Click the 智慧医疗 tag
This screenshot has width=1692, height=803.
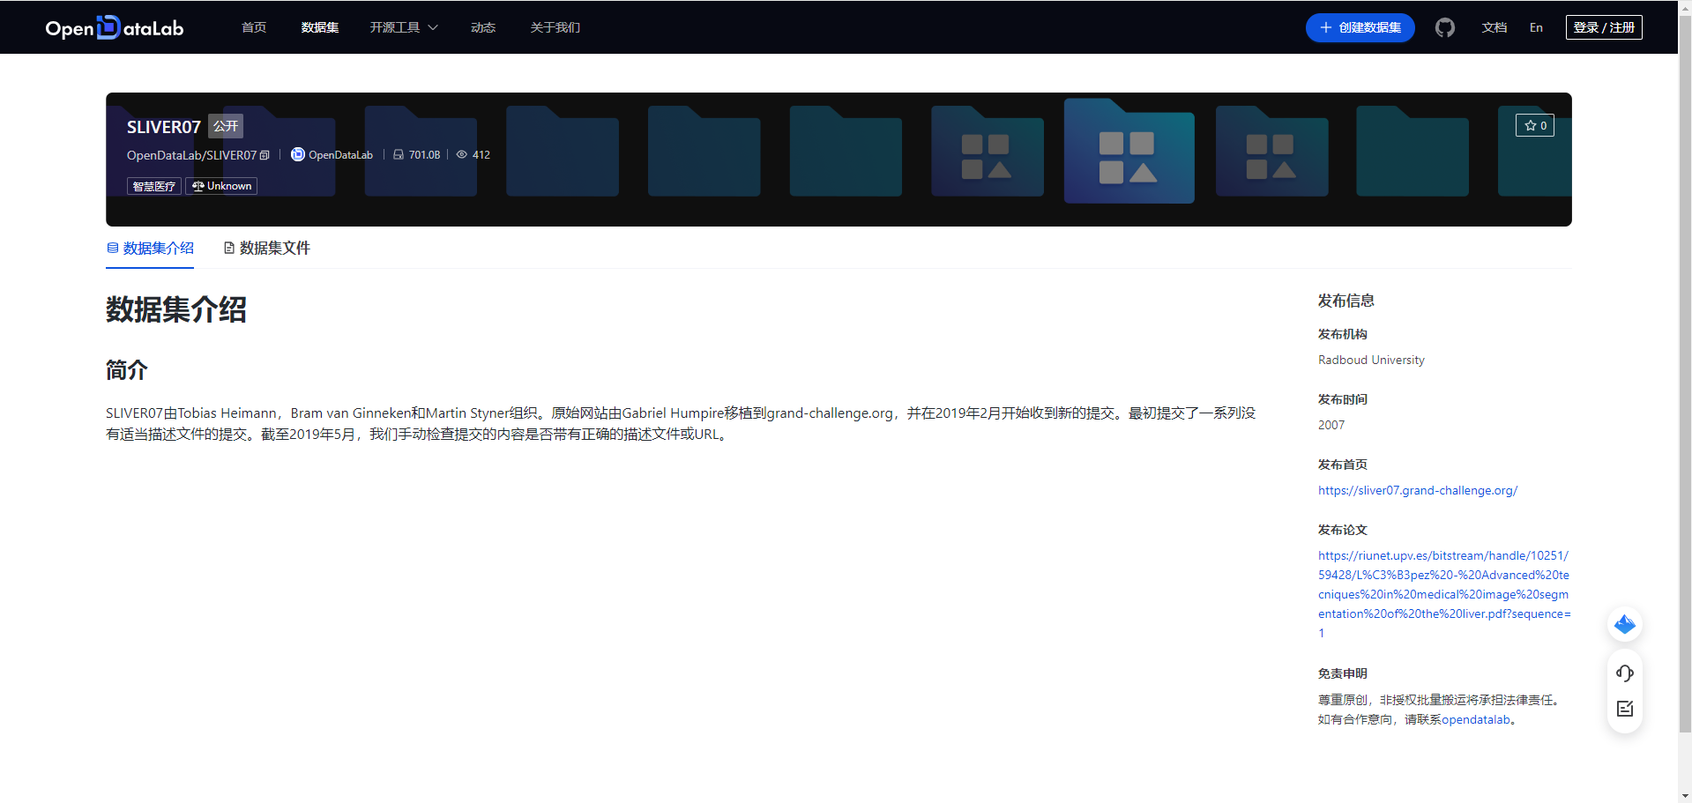tap(154, 186)
